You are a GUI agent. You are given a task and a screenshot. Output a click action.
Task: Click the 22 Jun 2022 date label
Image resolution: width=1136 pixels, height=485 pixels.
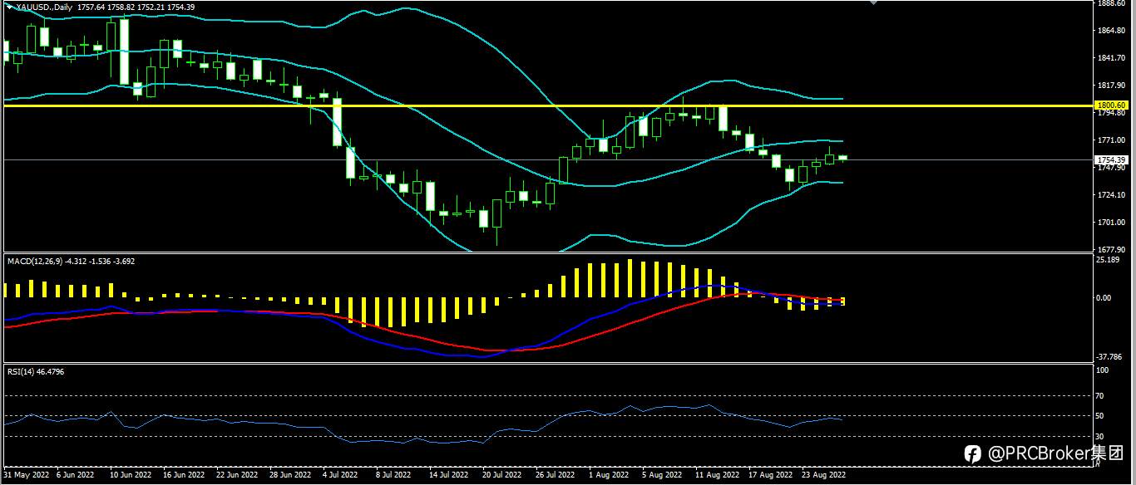236,476
